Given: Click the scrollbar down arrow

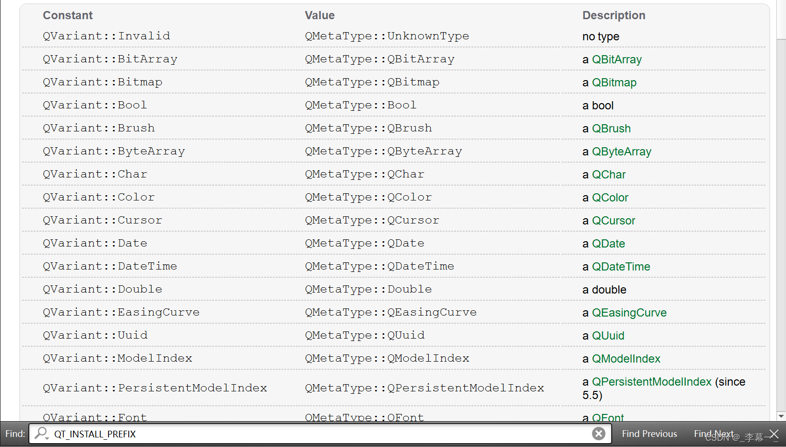Looking at the screenshot, I should point(781,416).
